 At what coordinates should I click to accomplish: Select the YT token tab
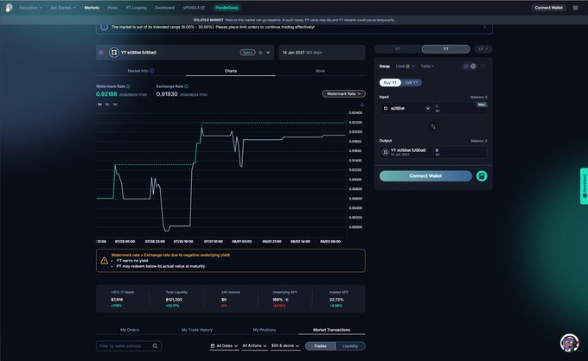click(446, 49)
